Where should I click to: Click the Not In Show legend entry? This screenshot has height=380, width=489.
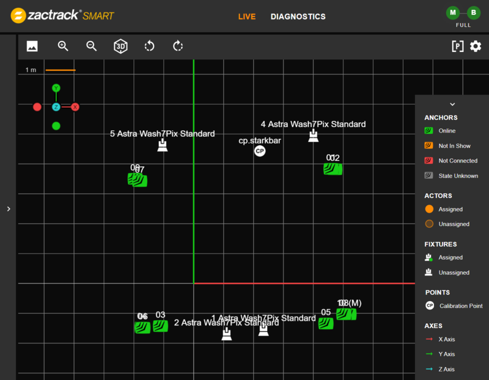[447, 145]
